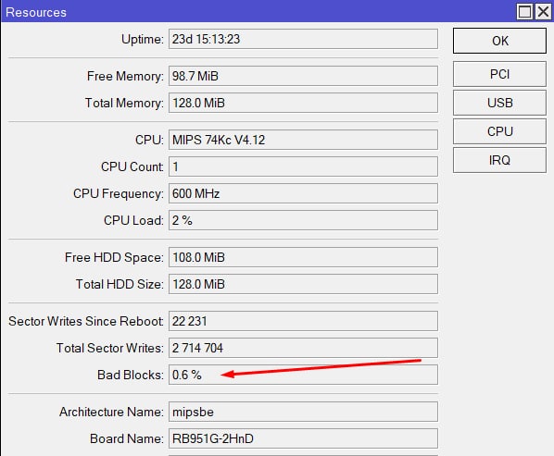Open the CPU details button
Image resolution: width=554 pixels, height=456 pixels.
coord(499,131)
